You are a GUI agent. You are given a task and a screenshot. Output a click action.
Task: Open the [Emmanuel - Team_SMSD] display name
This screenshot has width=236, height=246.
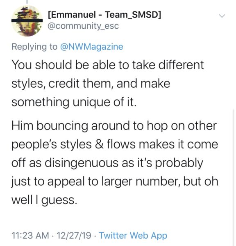[x=104, y=15]
